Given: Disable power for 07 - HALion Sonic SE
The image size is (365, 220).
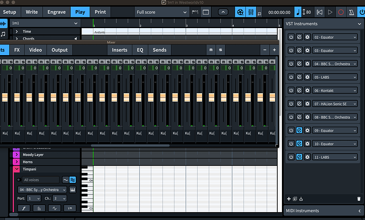Looking at the screenshot, I should pos(290,103).
